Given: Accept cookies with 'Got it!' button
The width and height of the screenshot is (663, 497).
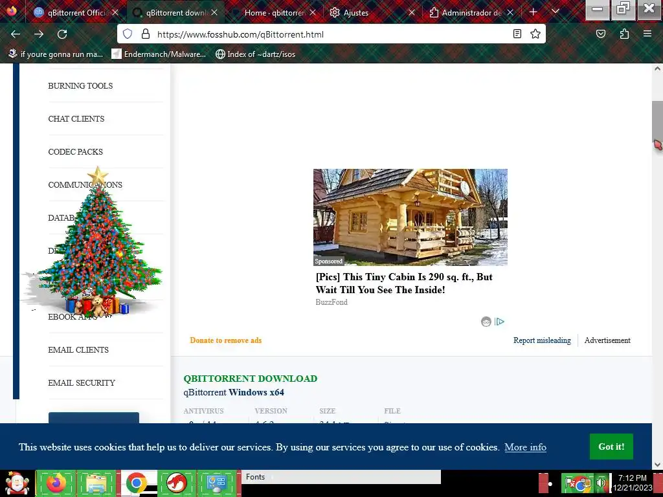Looking at the screenshot, I should (611, 447).
